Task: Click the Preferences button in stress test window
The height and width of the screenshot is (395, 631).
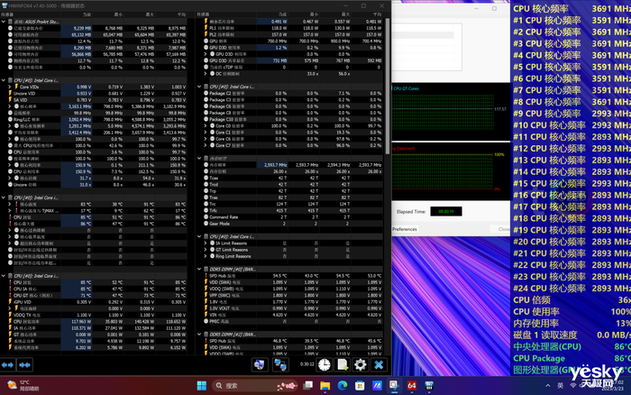Action: tap(405, 229)
